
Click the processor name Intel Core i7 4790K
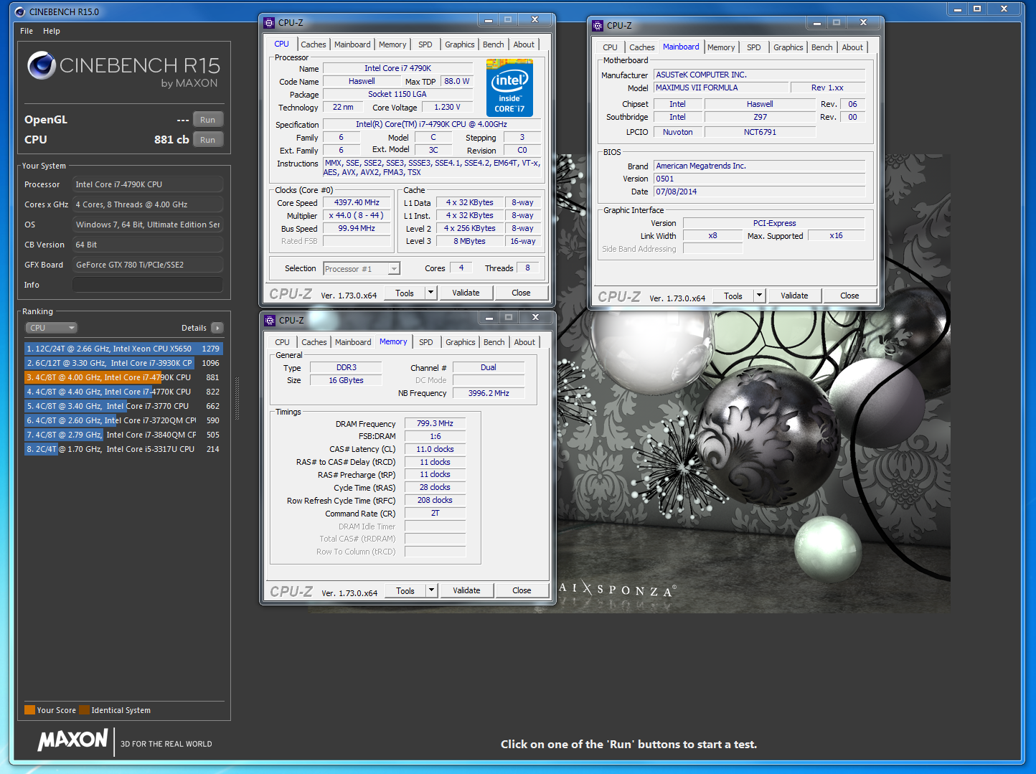pyautogui.click(x=397, y=68)
